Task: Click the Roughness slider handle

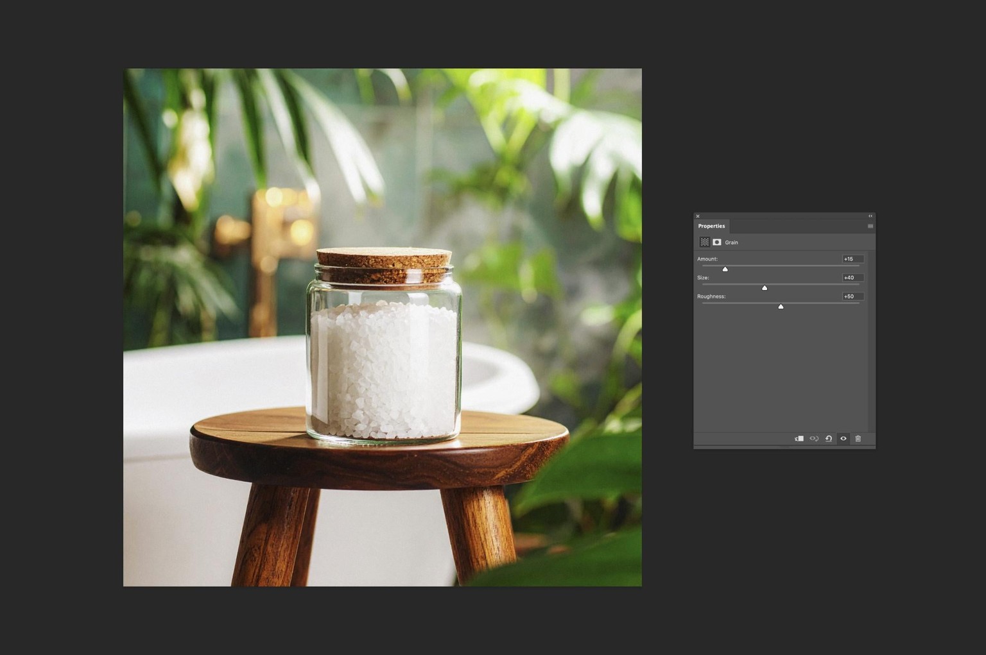Action: pyautogui.click(x=781, y=307)
